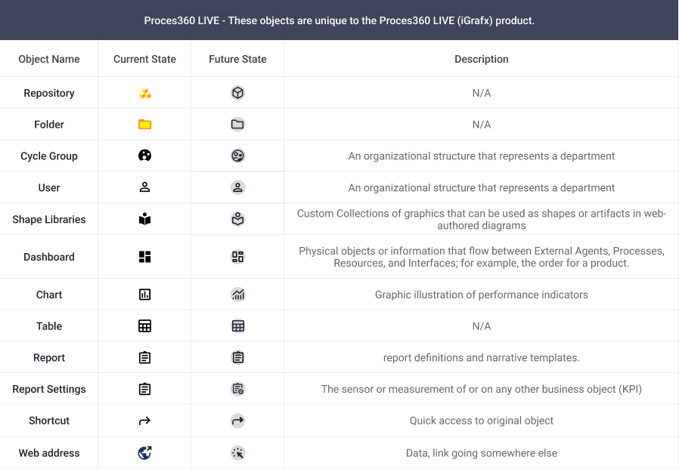The height and width of the screenshot is (469, 679).
Task: Click the Current State Cycle Group icon
Action: click(144, 156)
